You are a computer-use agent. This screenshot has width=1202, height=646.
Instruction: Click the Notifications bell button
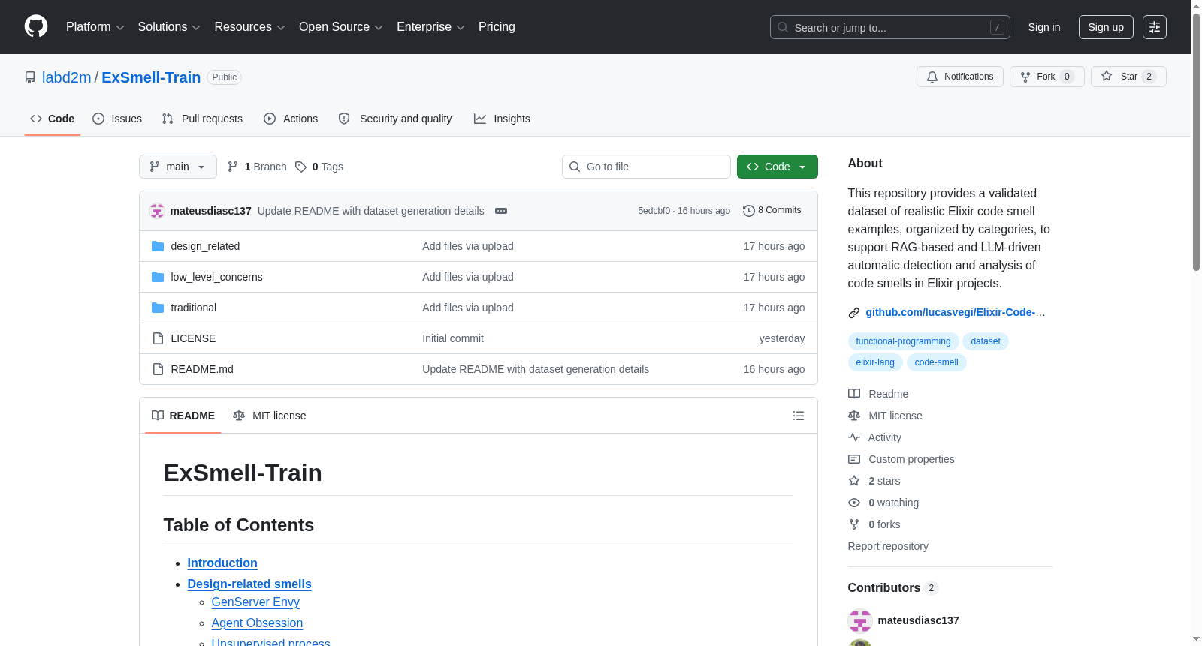(x=960, y=77)
